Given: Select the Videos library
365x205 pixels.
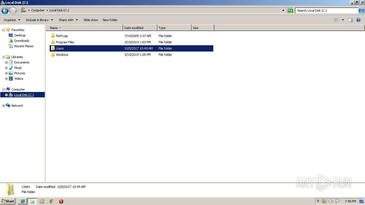Looking at the screenshot, I should pos(19,79).
